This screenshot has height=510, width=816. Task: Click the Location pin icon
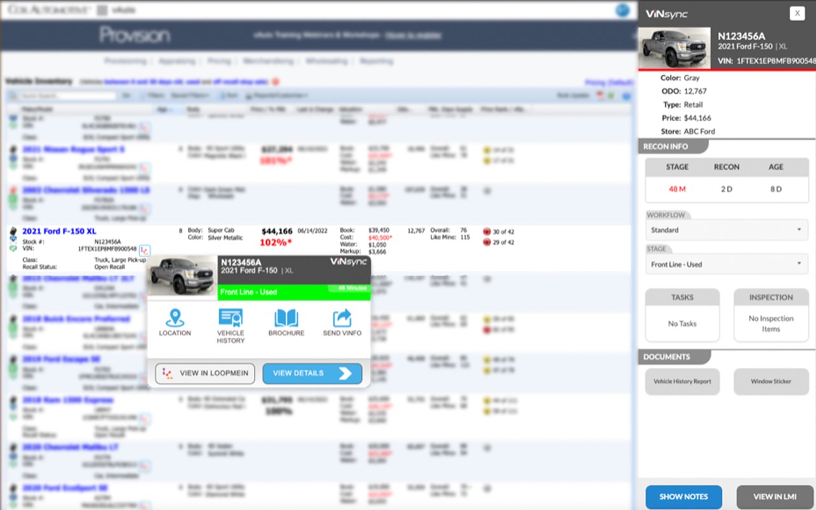175,317
